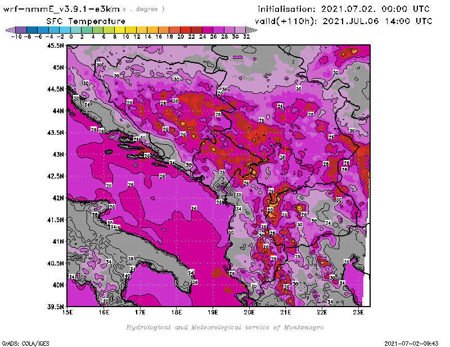Image resolution: width=450 pixels, height=347 pixels.
Task: Select the red 20 to 22 legend swatch
Action: pos(186,29)
